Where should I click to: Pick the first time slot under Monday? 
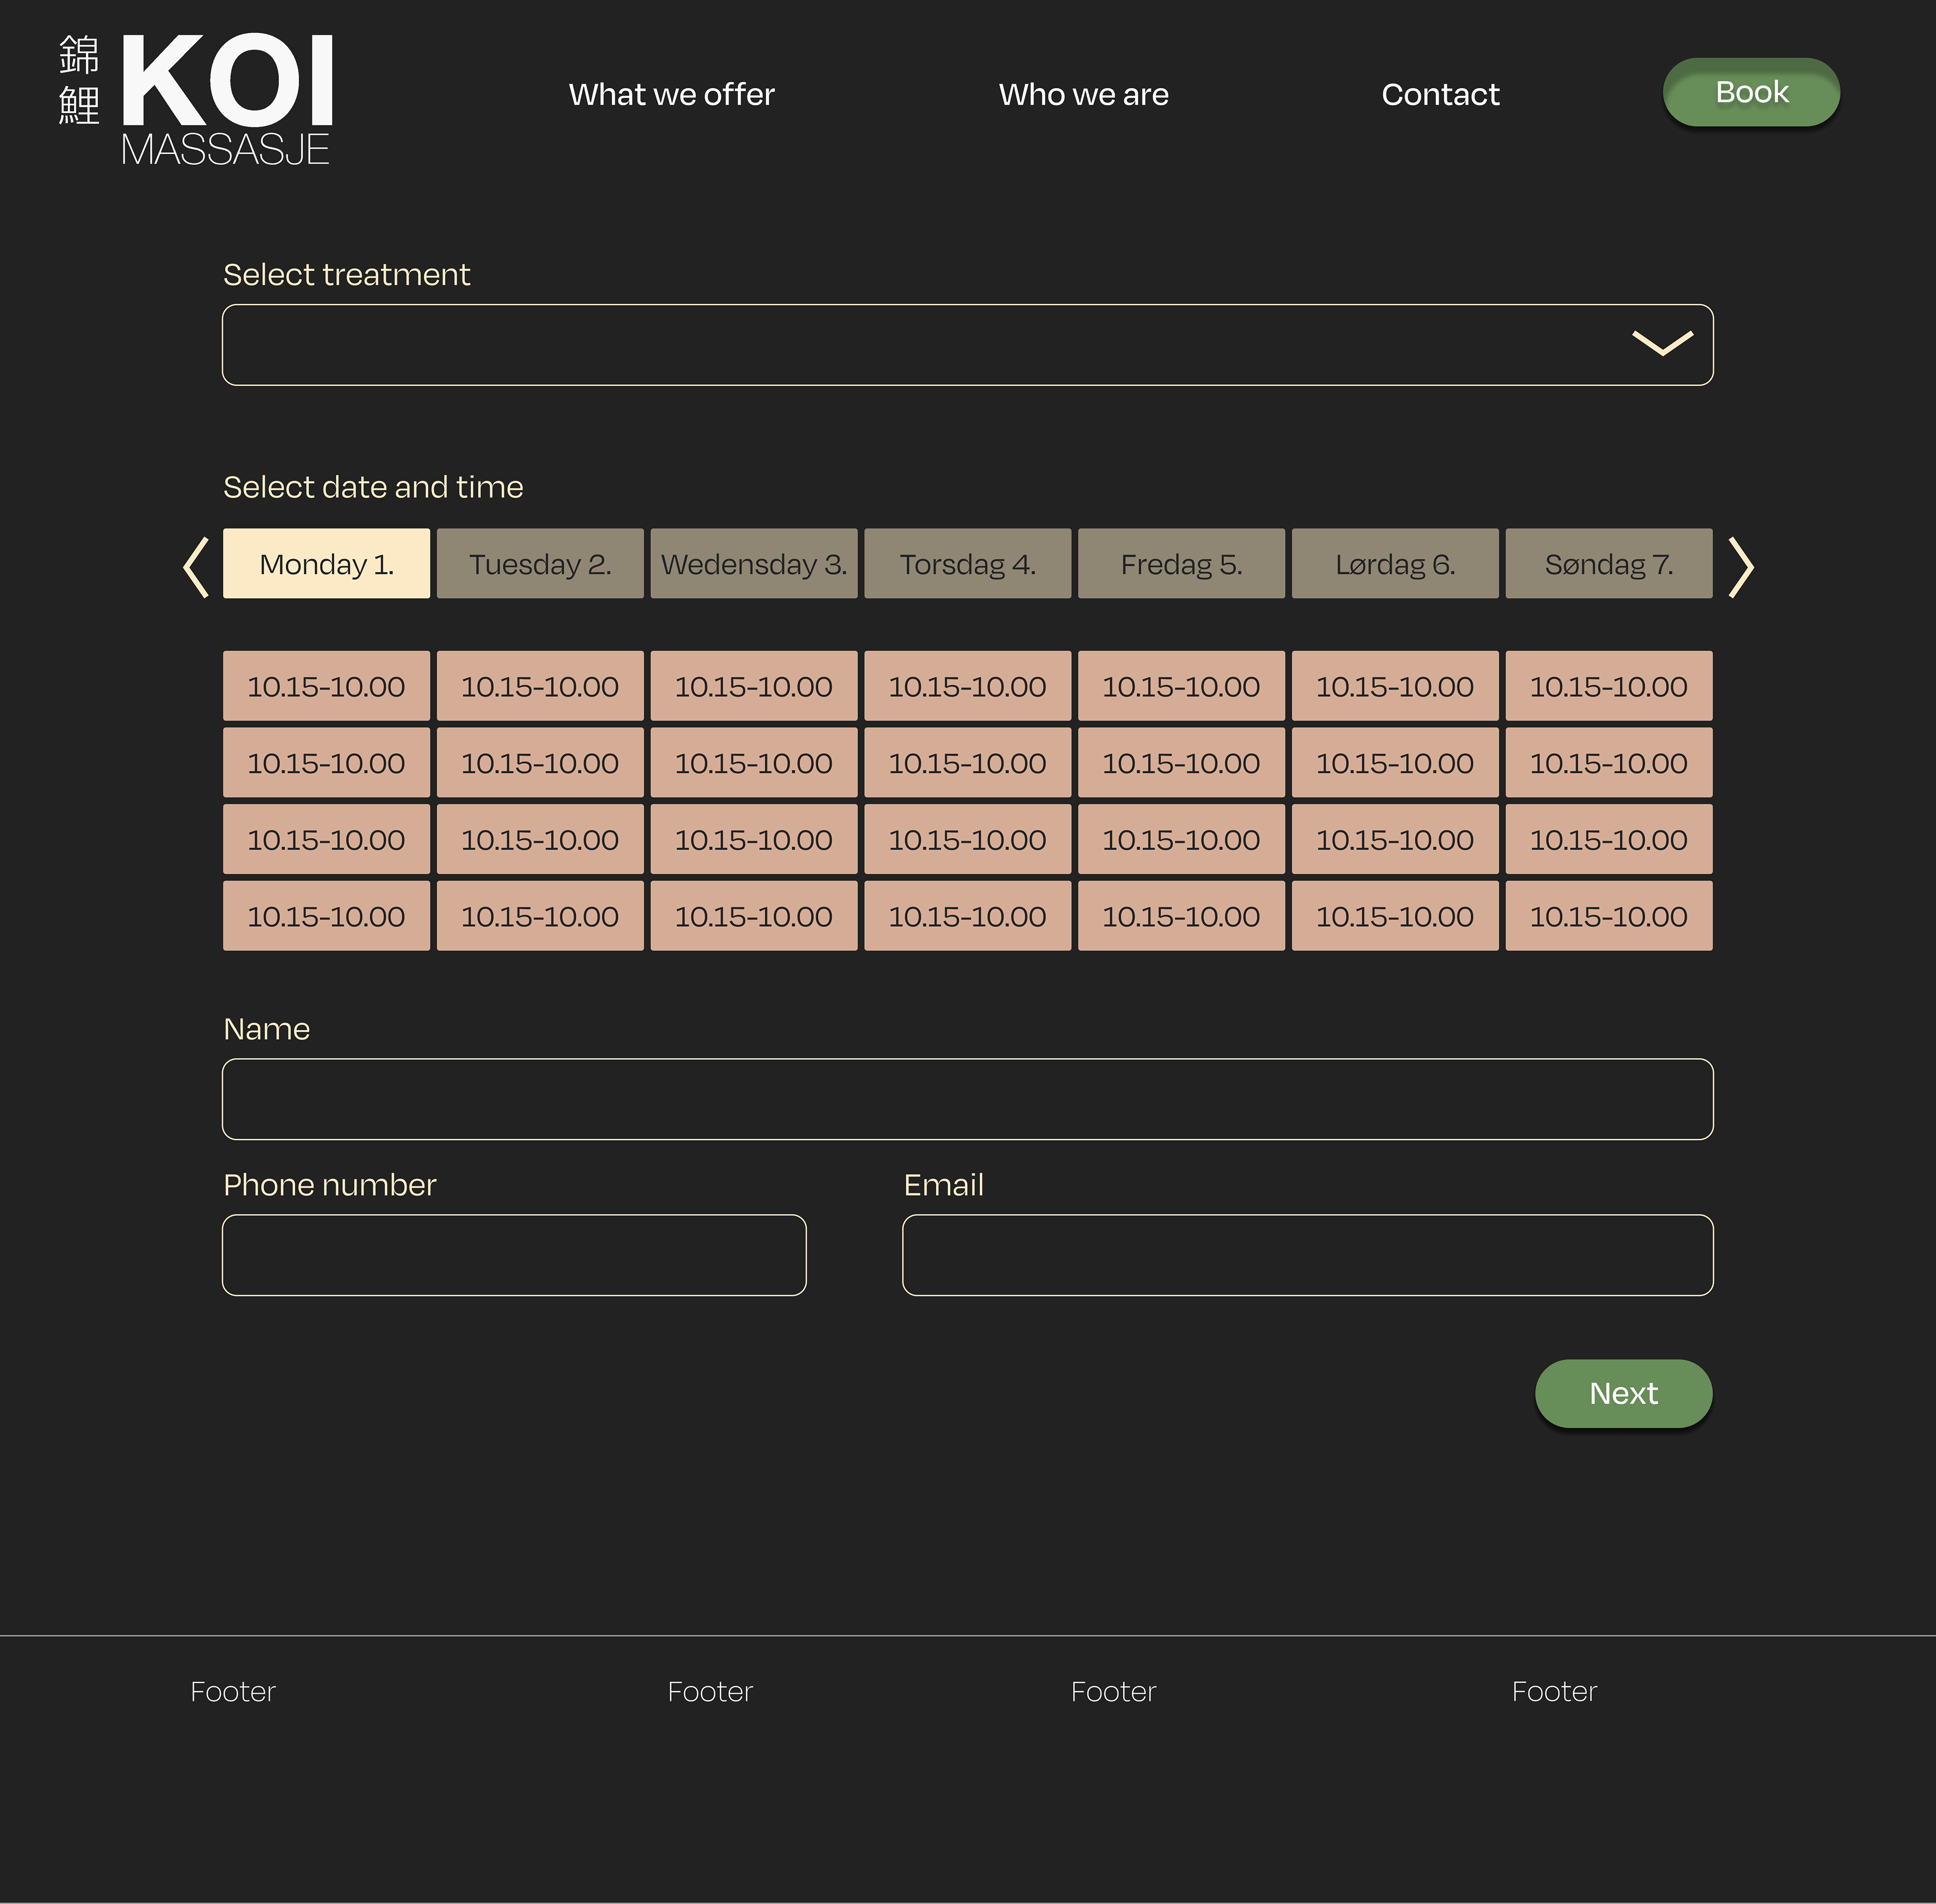click(x=326, y=686)
